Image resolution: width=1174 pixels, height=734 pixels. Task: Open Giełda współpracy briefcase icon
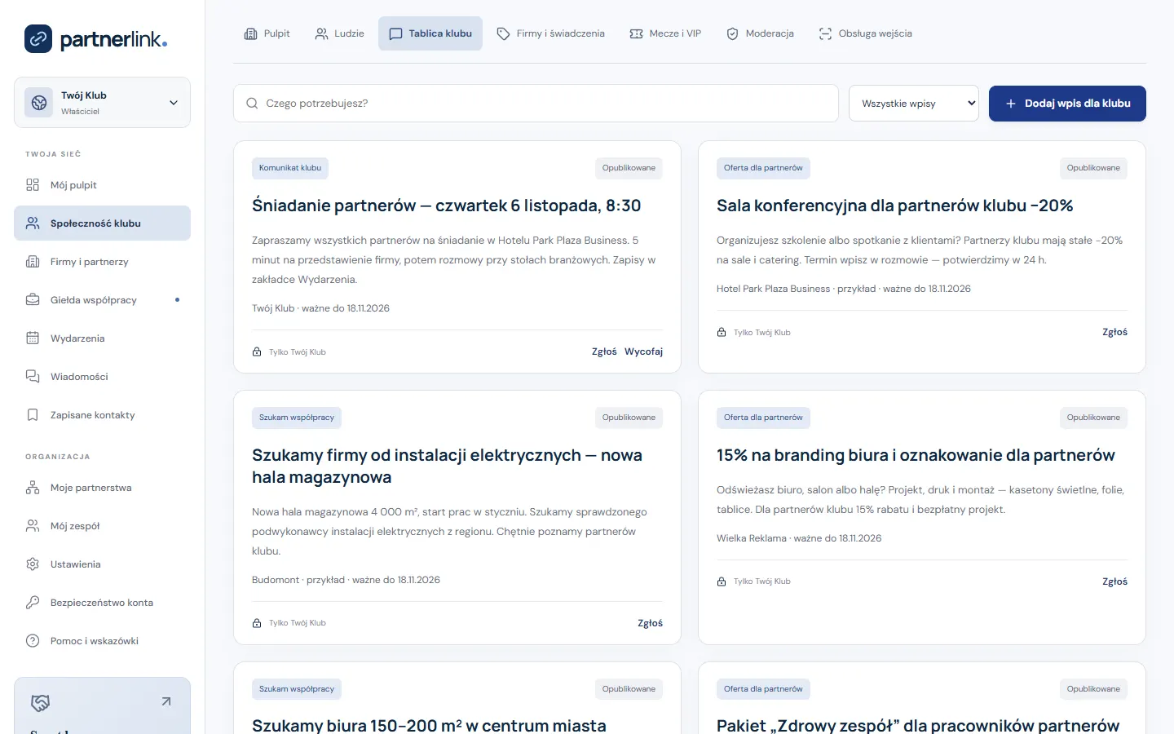pos(33,300)
